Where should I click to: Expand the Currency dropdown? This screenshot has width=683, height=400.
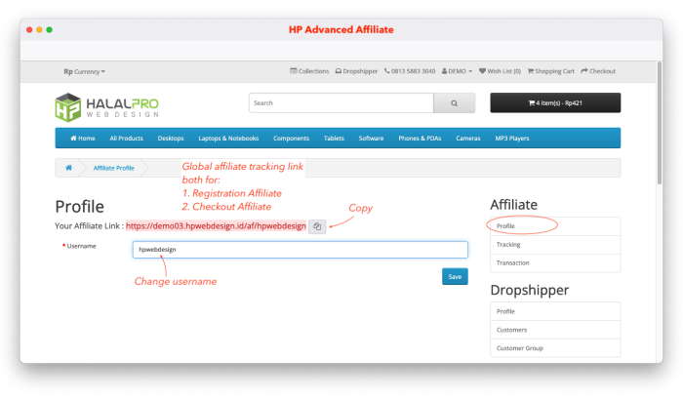[x=84, y=71]
